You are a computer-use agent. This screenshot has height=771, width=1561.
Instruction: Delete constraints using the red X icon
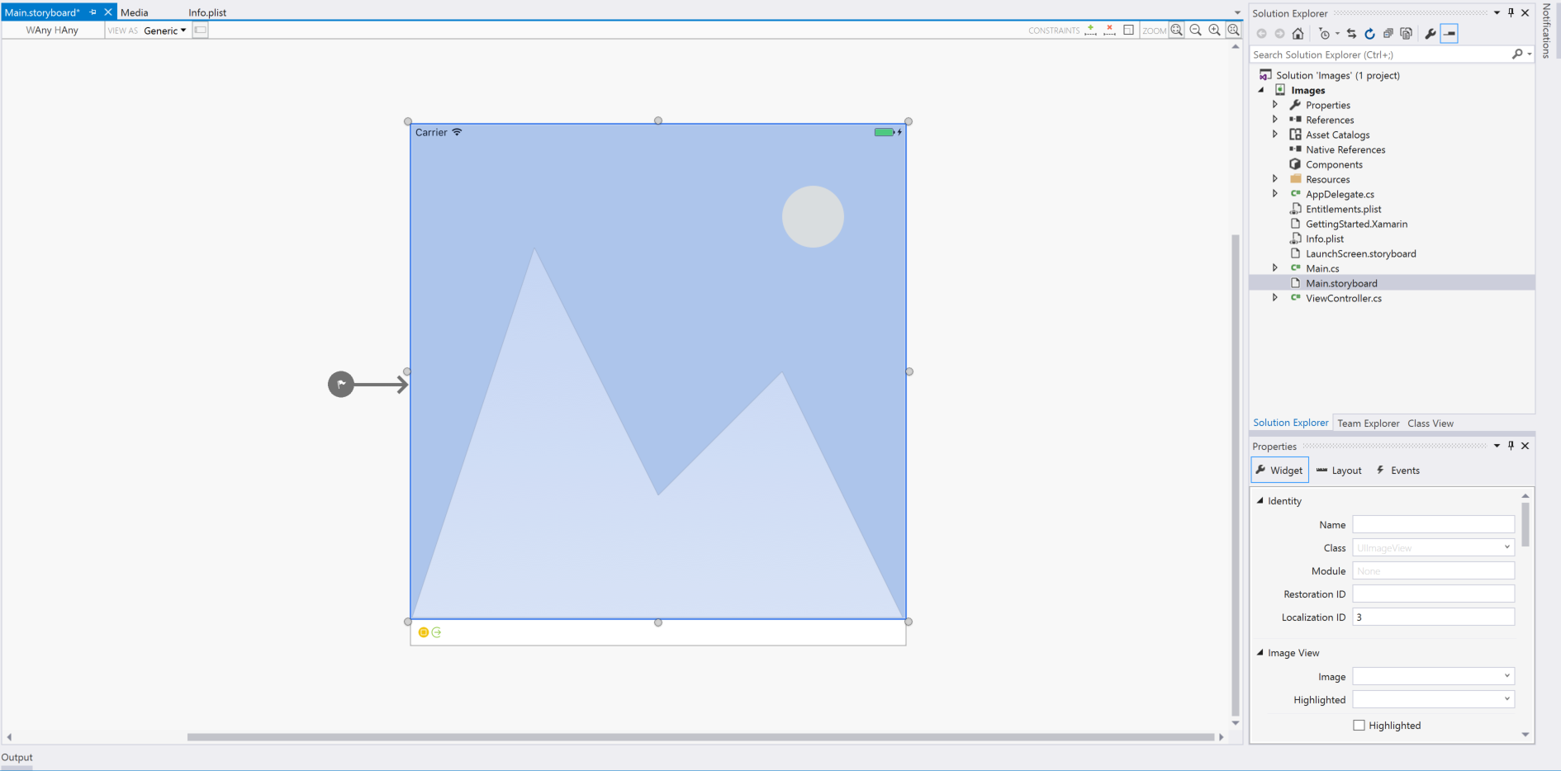pos(1108,30)
